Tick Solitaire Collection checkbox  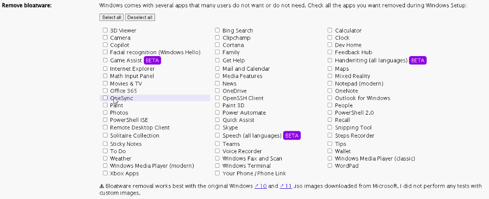[x=105, y=135]
